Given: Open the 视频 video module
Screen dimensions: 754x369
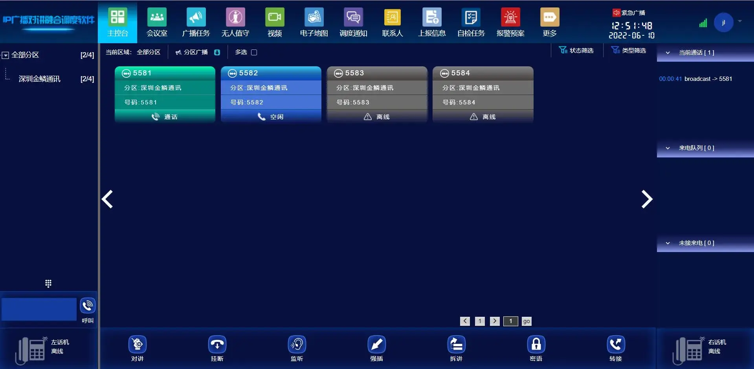Looking at the screenshot, I should (x=275, y=22).
